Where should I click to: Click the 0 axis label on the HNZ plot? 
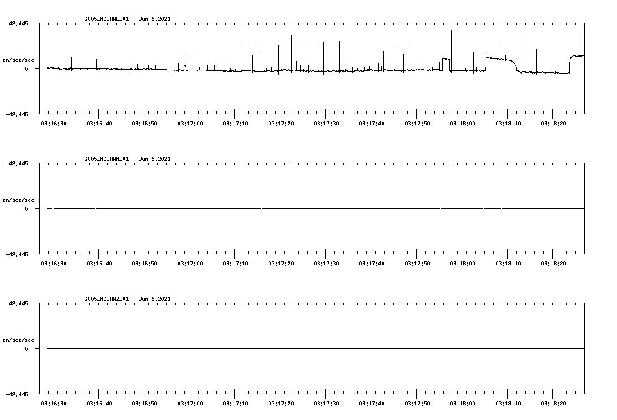26,349
